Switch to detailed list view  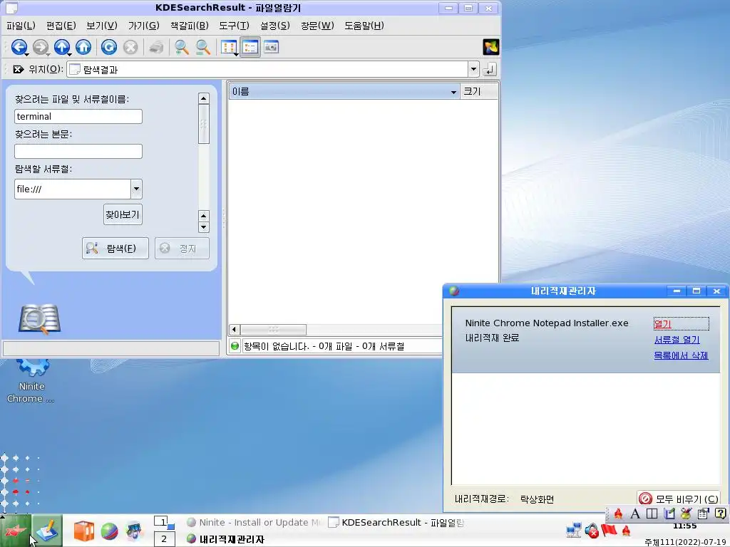click(250, 47)
